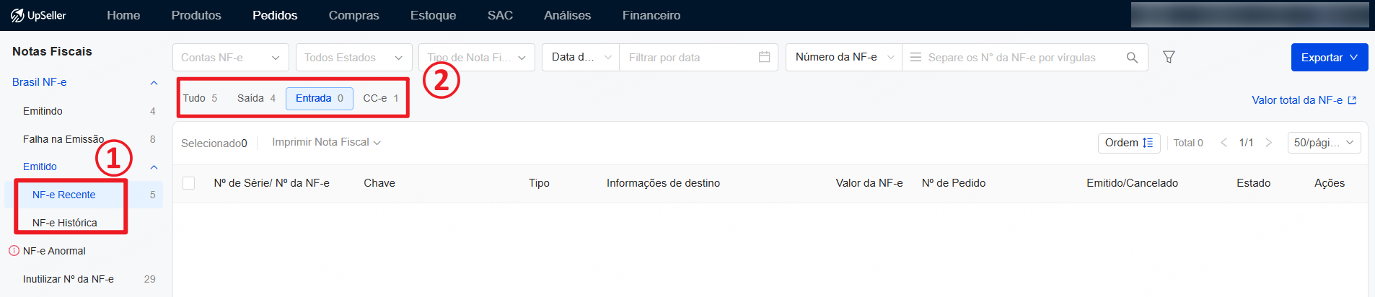Open the 50/página page size dropdown
Screen dimensions: 1375x297
1324,143
